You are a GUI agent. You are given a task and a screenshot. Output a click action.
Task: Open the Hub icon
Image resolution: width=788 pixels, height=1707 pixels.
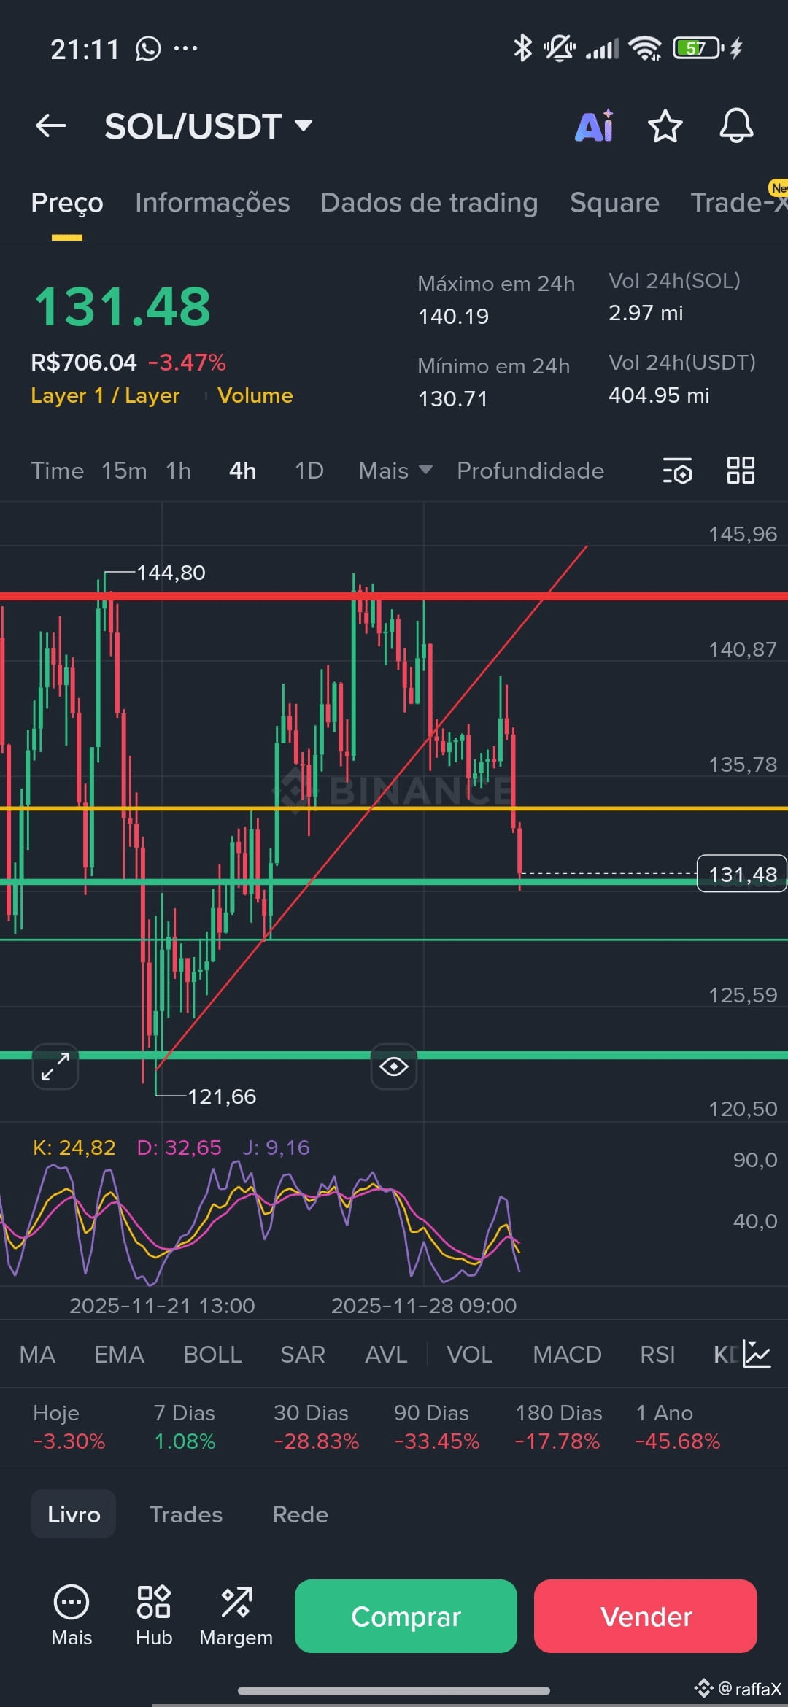tap(154, 1616)
